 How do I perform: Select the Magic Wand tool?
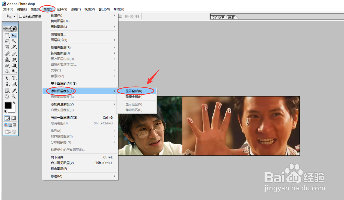pyautogui.click(x=14, y=41)
